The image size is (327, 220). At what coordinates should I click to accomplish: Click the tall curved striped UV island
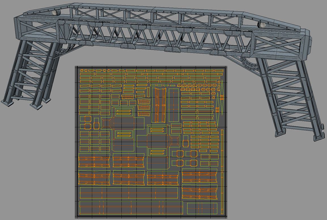[160, 104]
